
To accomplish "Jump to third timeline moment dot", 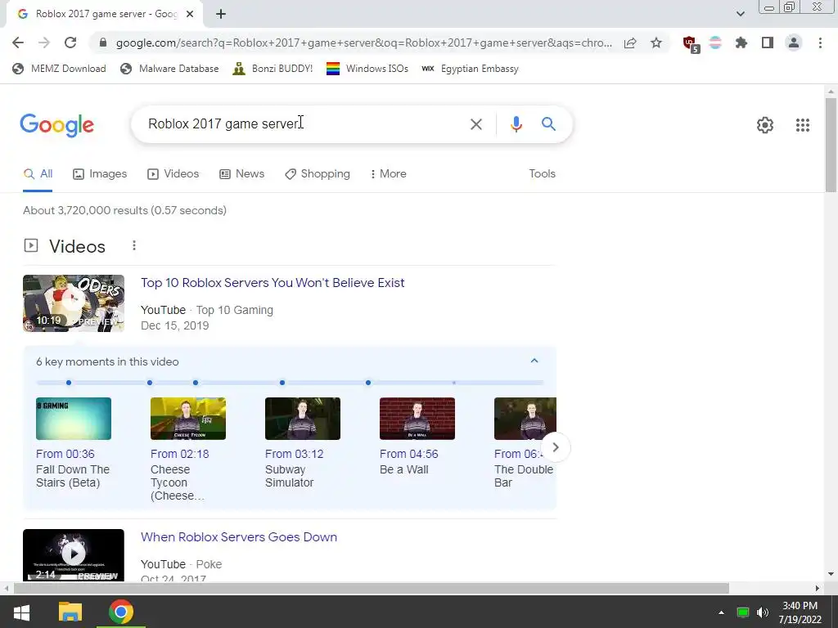I will click(196, 383).
